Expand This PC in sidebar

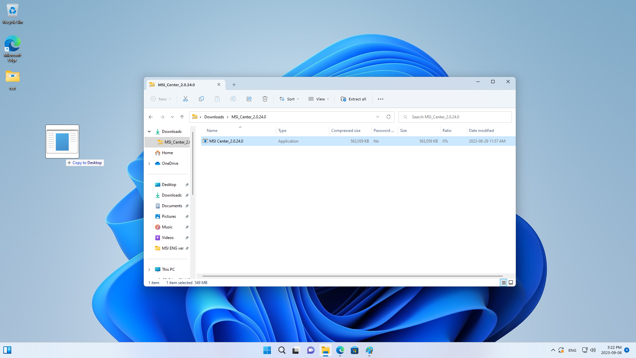[x=149, y=269]
